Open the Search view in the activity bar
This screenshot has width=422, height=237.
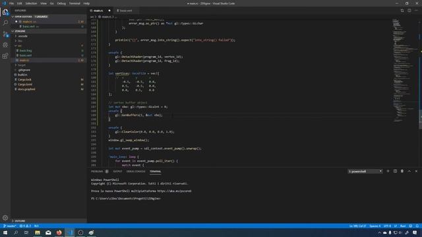coord(5,23)
